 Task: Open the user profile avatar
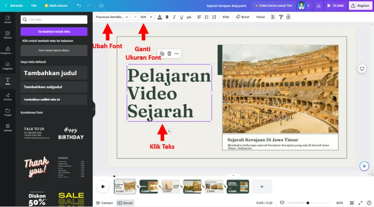point(301,5)
